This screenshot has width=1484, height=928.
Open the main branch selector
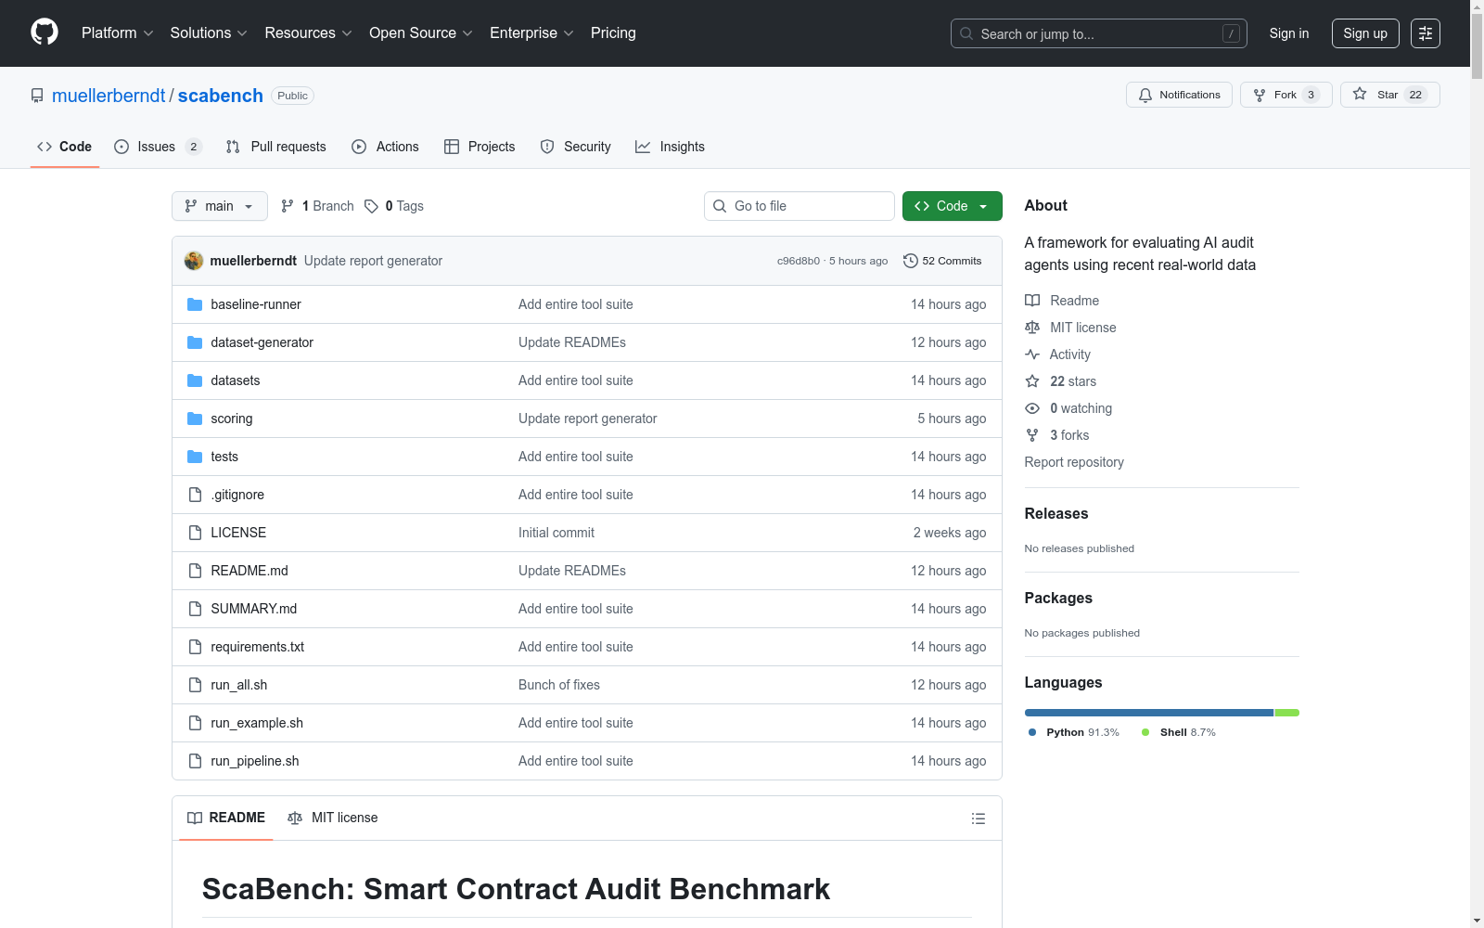point(219,206)
